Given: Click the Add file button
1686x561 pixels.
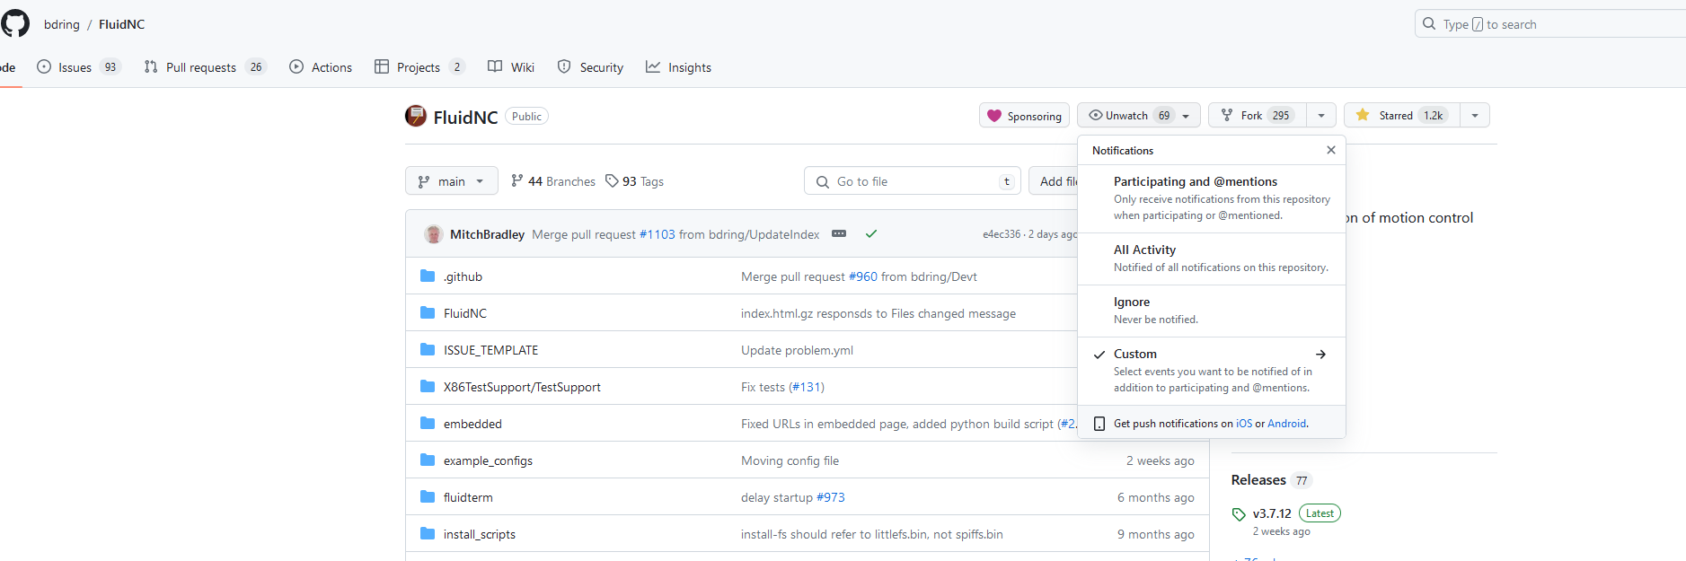Looking at the screenshot, I should (1055, 181).
